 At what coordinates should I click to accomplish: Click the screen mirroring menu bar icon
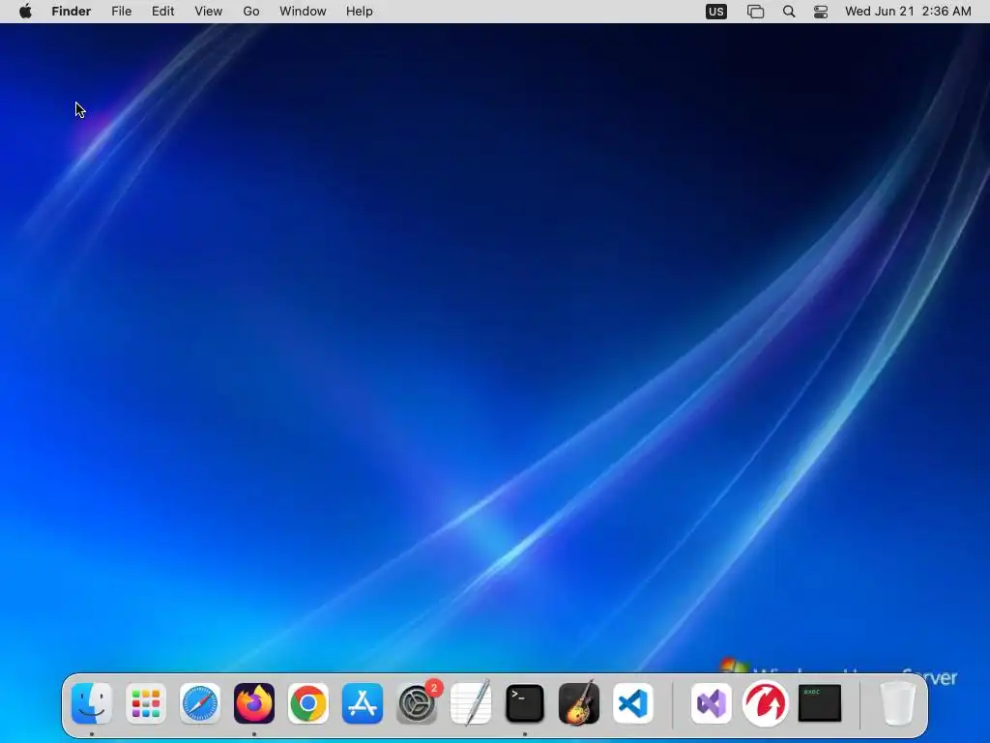[756, 12]
